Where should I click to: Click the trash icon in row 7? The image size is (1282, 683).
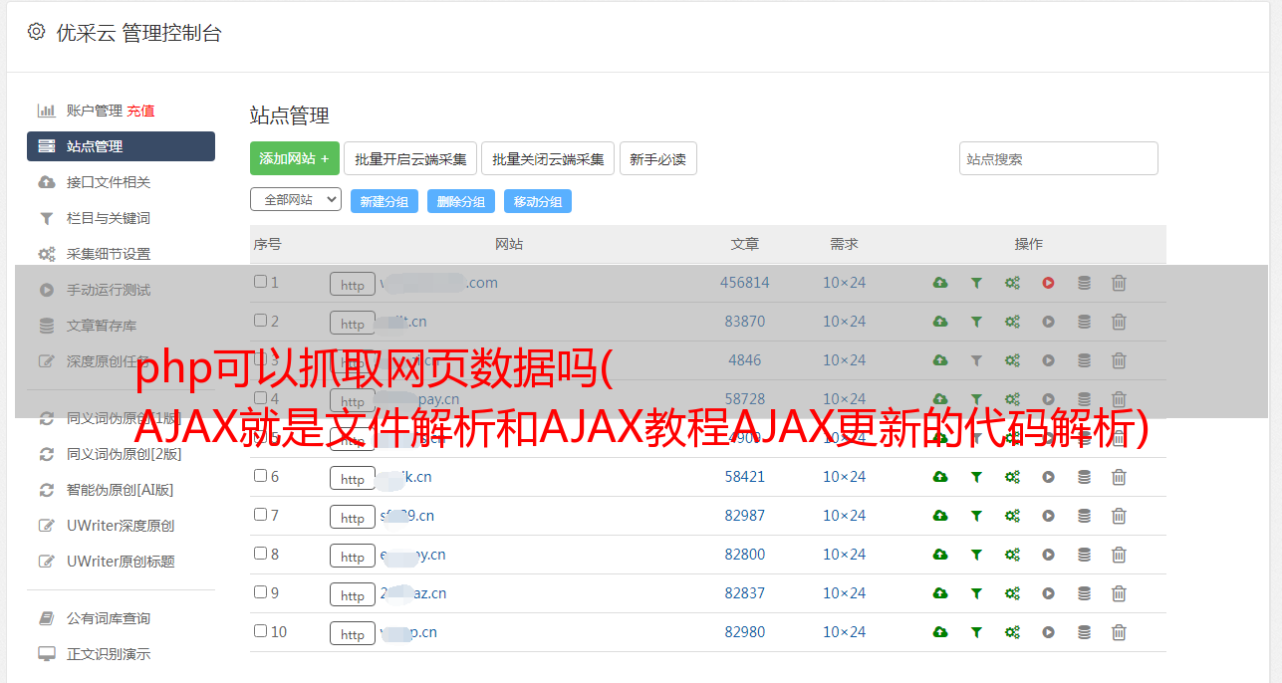[1119, 516]
